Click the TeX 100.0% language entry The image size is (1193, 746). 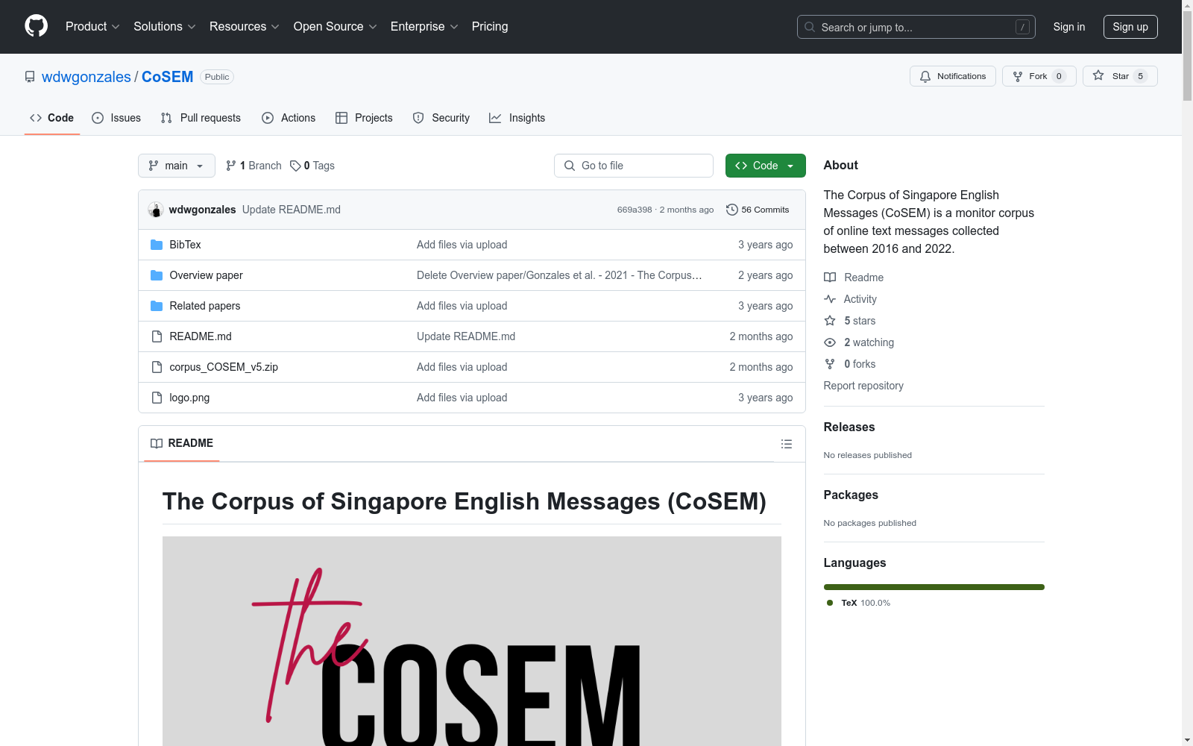pos(859,603)
